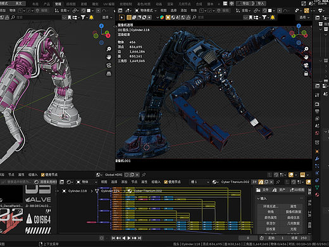Click the 起始 start frame field
The height and width of the screenshot is (247, 329).
click(x=276, y=238)
